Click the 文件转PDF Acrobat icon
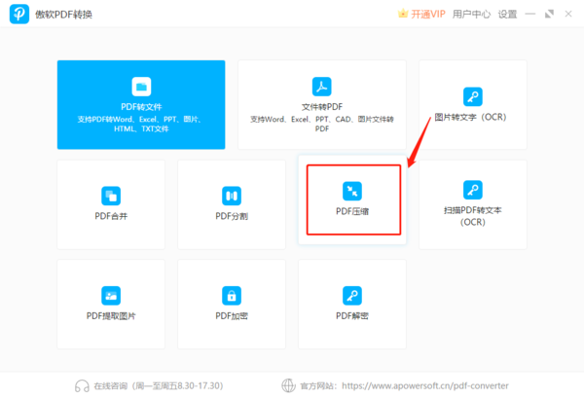 click(322, 87)
